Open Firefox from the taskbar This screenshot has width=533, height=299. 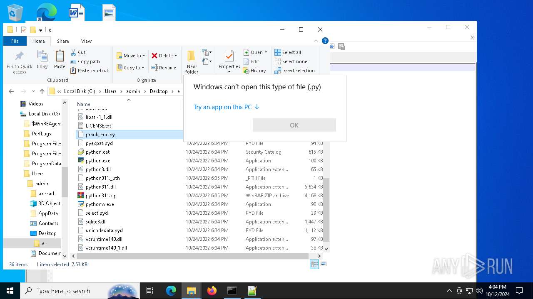[212, 291]
